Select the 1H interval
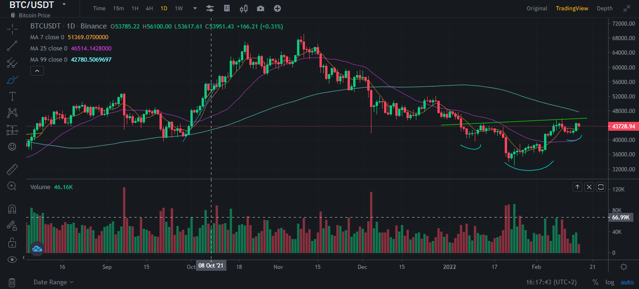 click(135, 8)
